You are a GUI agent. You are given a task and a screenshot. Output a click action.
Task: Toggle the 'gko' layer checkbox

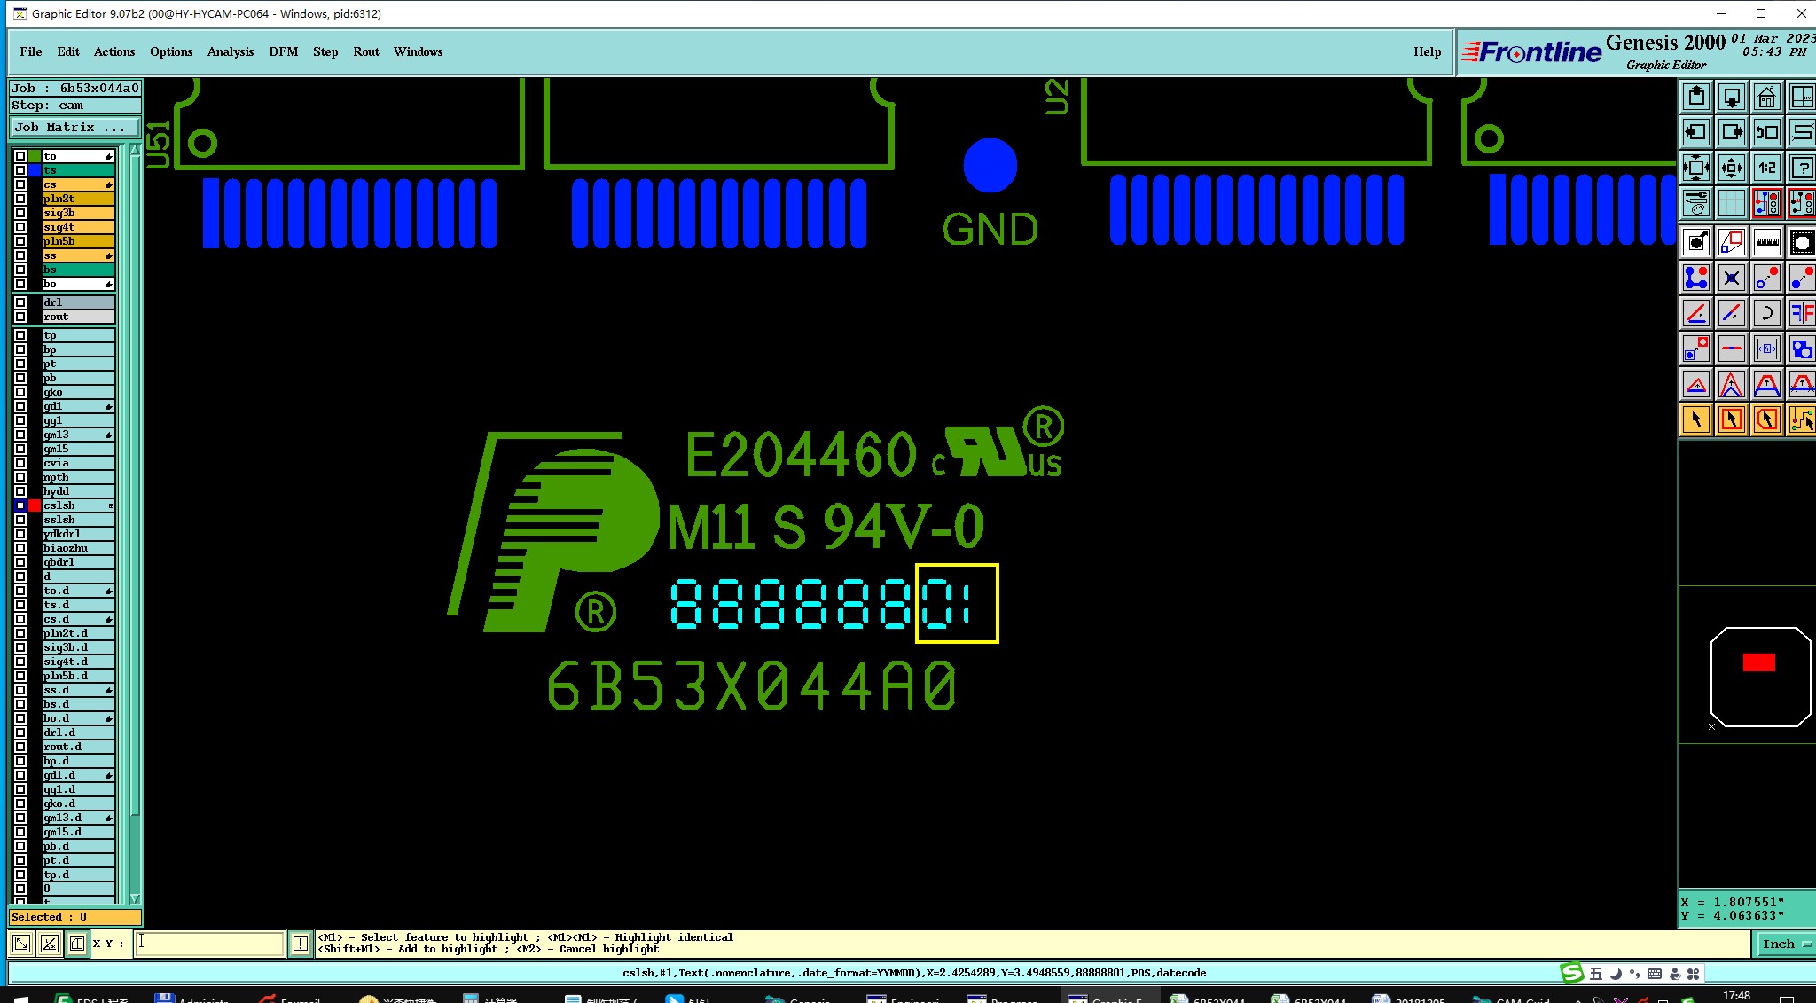point(20,392)
